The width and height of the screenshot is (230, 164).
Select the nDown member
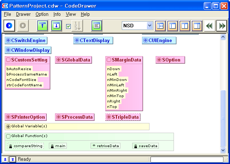click(114, 69)
